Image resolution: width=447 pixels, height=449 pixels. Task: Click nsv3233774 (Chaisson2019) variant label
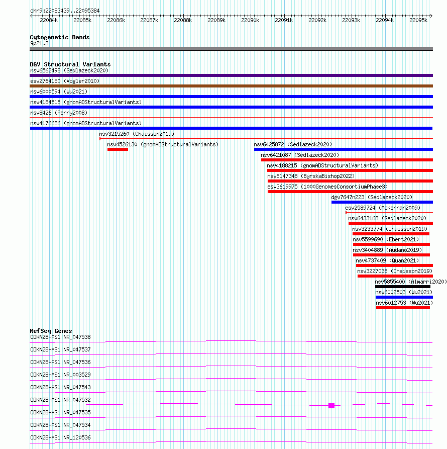click(390, 229)
